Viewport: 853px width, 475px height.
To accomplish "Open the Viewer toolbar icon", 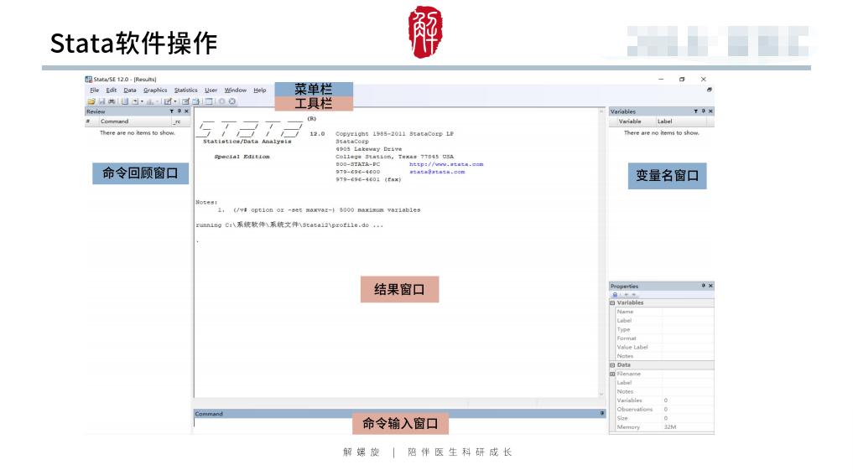I will 135,101.
